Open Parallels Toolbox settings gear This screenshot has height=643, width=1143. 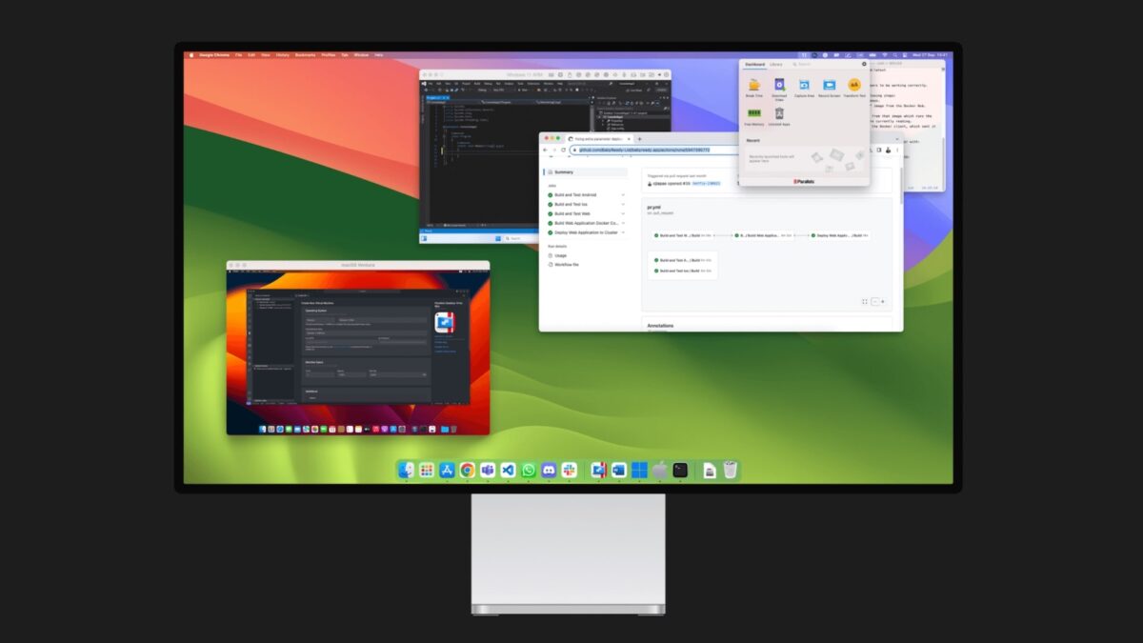click(864, 64)
